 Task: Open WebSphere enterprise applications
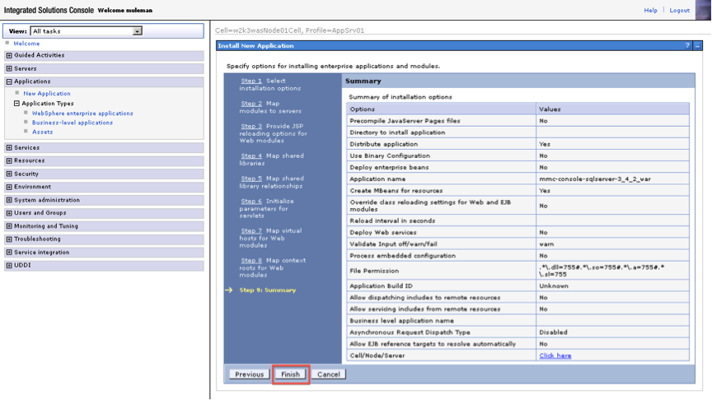click(82, 114)
